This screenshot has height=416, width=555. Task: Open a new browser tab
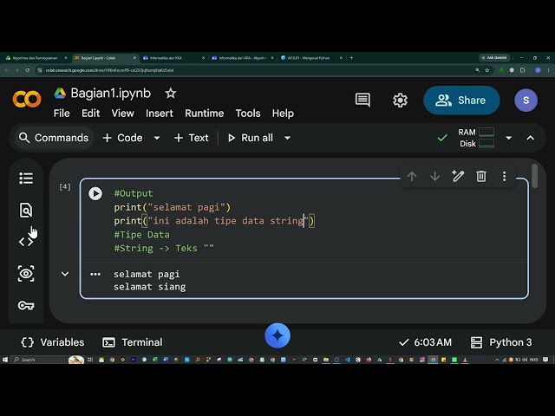point(351,58)
